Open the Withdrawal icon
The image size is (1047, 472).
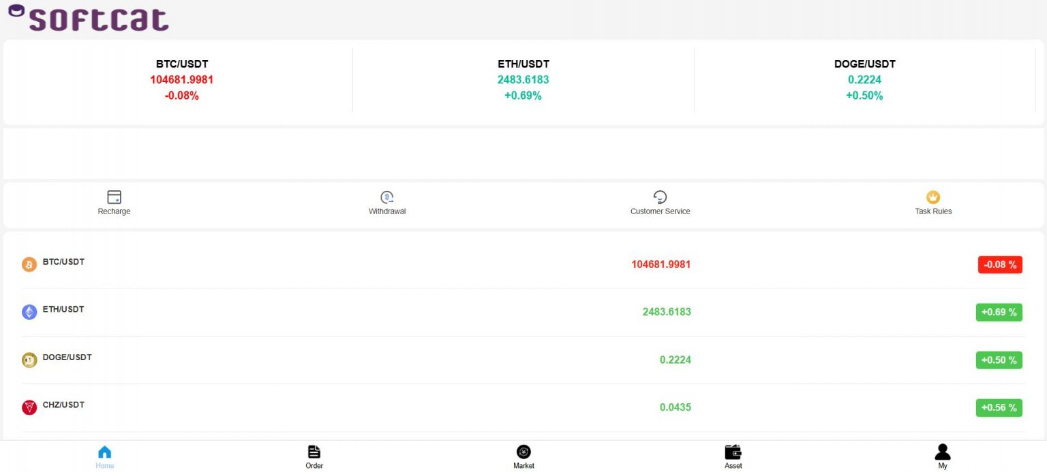click(387, 197)
